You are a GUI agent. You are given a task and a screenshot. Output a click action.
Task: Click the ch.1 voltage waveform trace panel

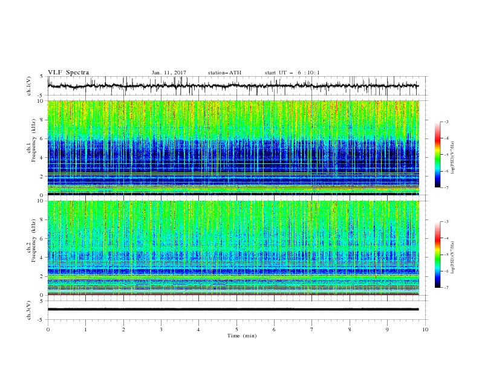click(x=237, y=86)
